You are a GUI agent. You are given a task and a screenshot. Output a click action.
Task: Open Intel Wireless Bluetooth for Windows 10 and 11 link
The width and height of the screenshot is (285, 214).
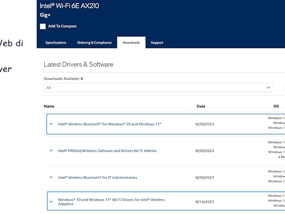click(x=110, y=124)
